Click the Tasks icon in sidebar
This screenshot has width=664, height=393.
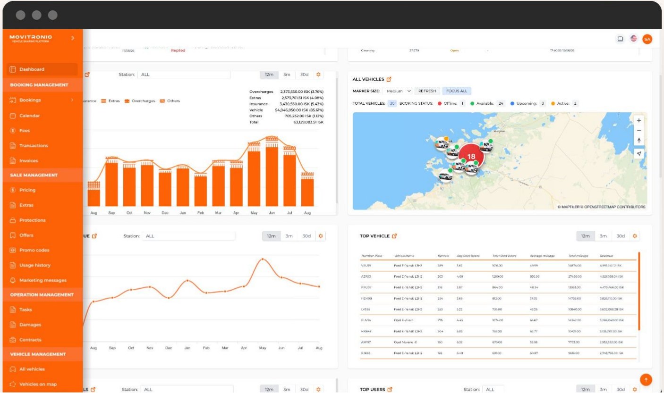click(x=13, y=310)
